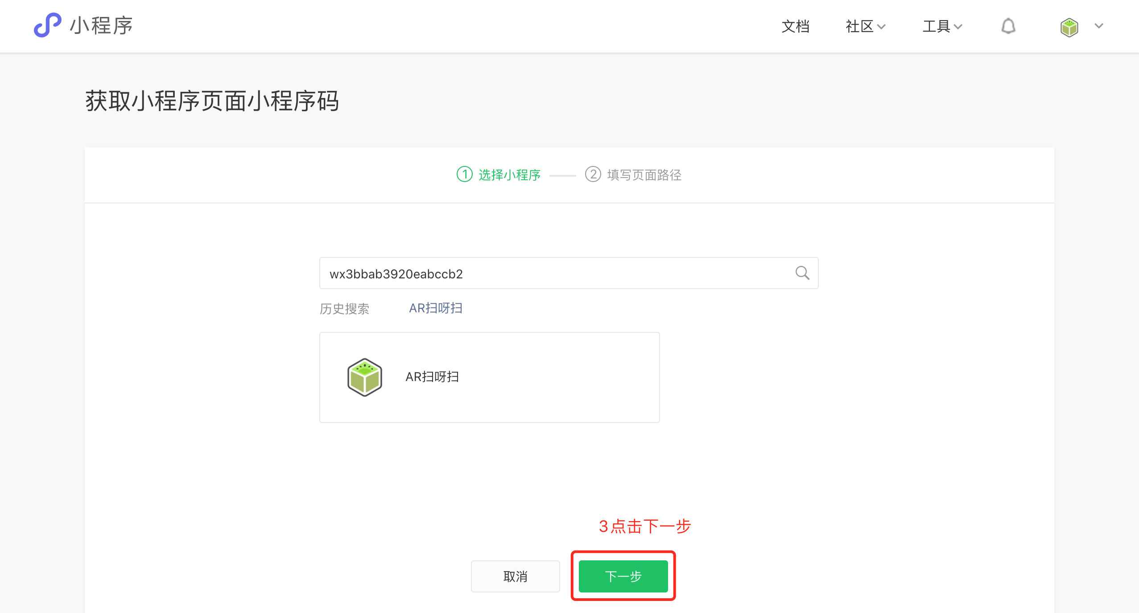Open the 文档 menu item
The width and height of the screenshot is (1139, 613).
(x=795, y=26)
